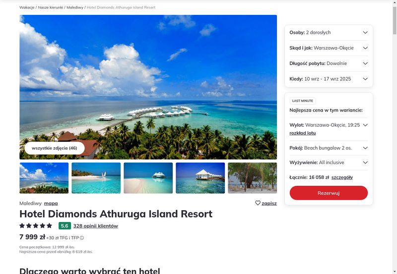Click the heart icon to save hotel
This screenshot has width=397, height=274.
point(258,203)
